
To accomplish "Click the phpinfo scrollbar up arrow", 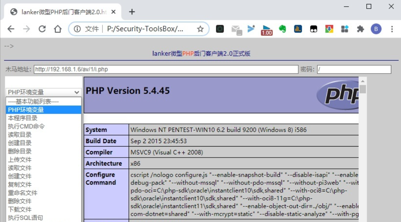I will (x=363, y=81).
